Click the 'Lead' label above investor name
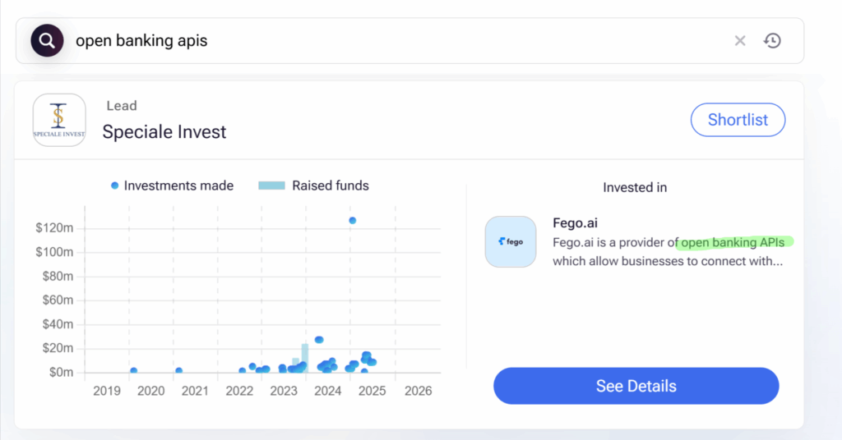 pos(122,106)
